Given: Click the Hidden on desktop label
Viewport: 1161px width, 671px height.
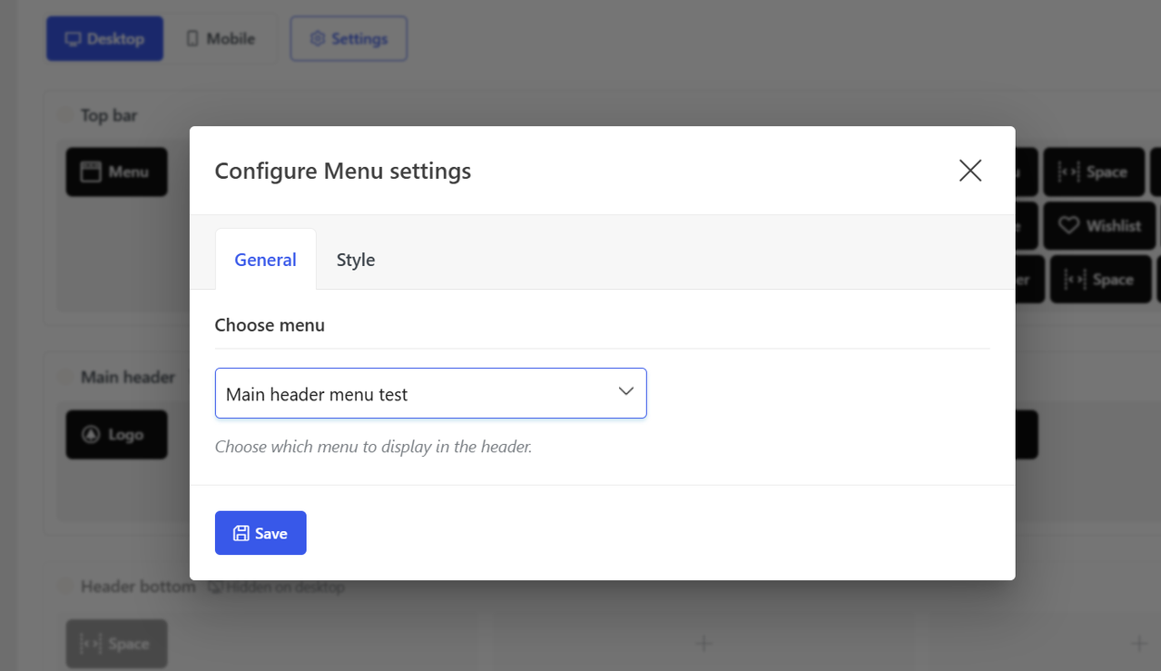Looking at the screenshot, I should pyautogui.click(x=276, y=587).
